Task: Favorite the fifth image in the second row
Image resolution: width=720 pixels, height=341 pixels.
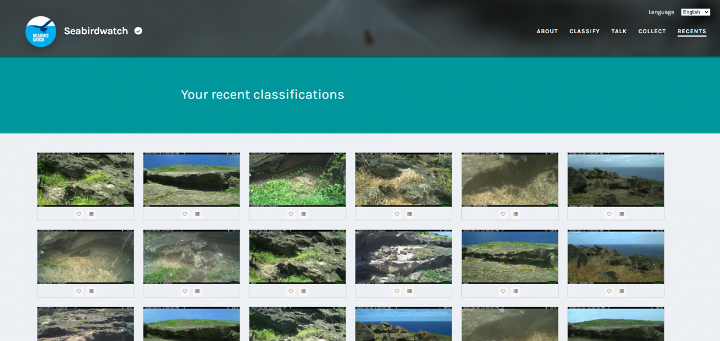Action: [503, 291]
